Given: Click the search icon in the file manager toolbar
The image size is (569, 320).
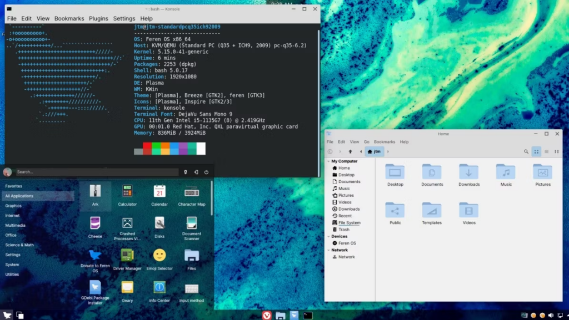Looking at the screenshot, I should (526, 151).
